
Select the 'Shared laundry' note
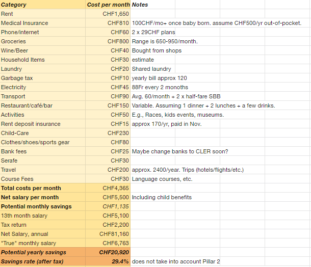(x=151, y=69)
